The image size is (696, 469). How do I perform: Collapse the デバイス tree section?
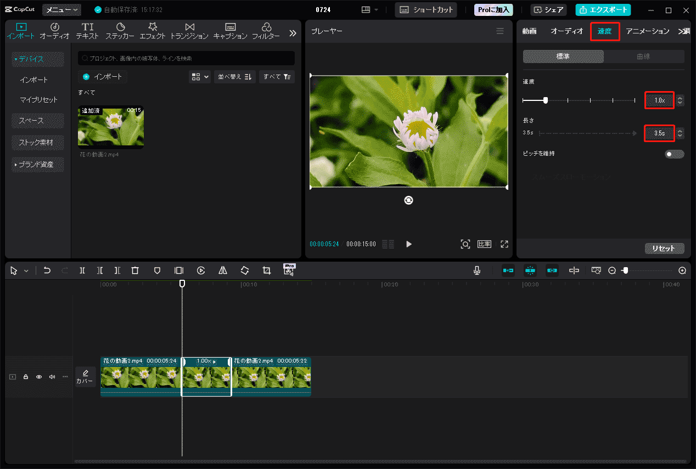tap(16, 59)
